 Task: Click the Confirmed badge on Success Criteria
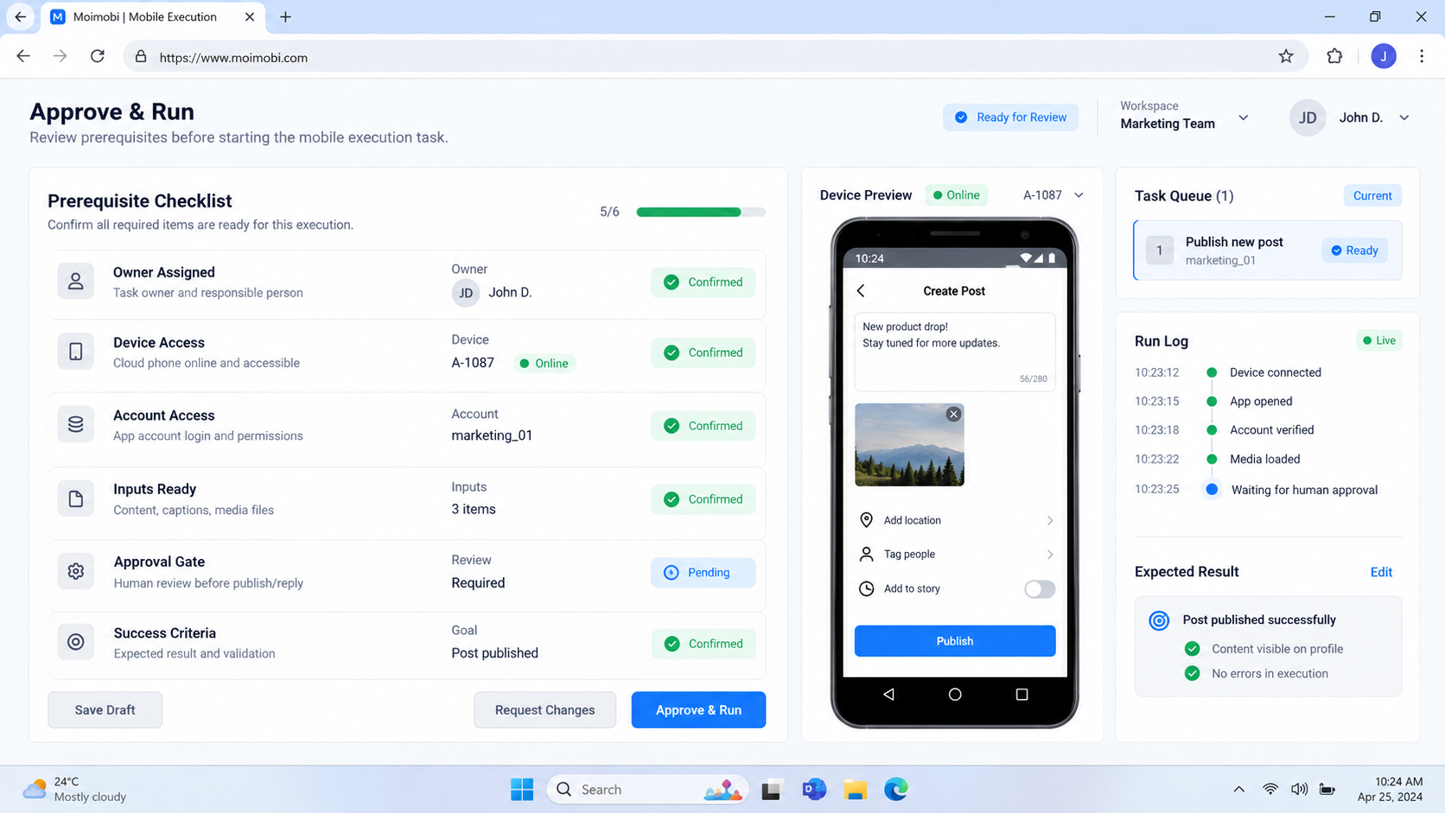pyautogui.click(x=703, y=643)
